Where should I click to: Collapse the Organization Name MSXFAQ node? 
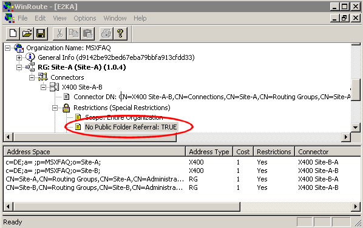8,48
